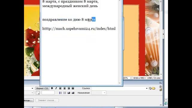Apply unordered bulleted list
This screenshot has width=192, height=108.
point(61,93)
